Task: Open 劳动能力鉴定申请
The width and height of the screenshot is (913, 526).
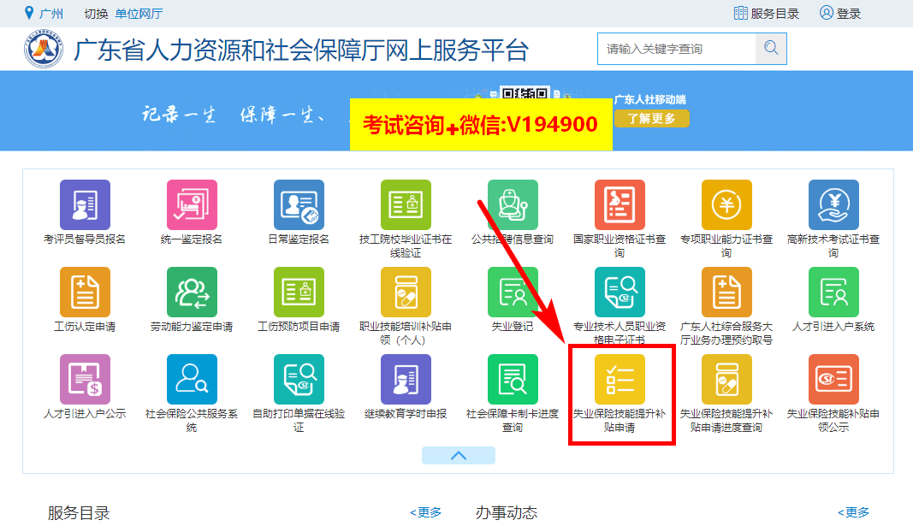Action: 192,295
